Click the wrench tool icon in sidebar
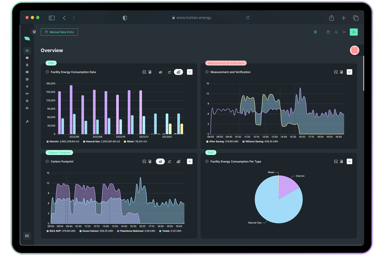The height and width of the screenshot is (255, 384). [x=27, y=121]
